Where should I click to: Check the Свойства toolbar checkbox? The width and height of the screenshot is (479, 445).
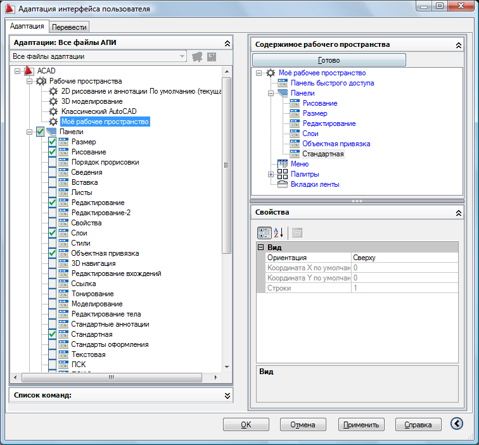click(52, 223)
